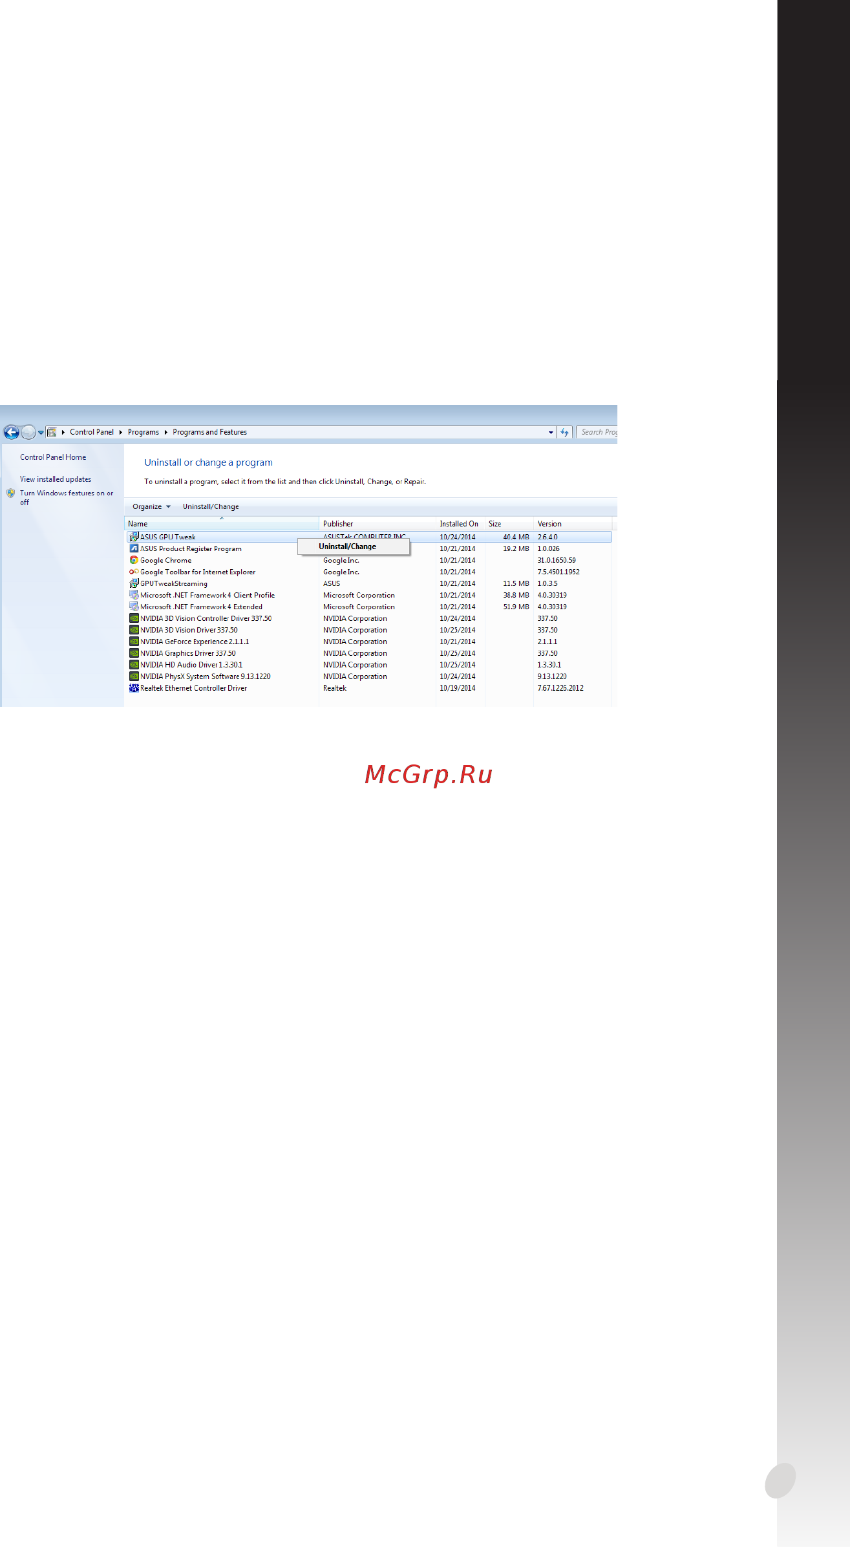
Task: Select NVIDIA GeForce Experience 2.1.1.1 name
Action: (195, 642)
